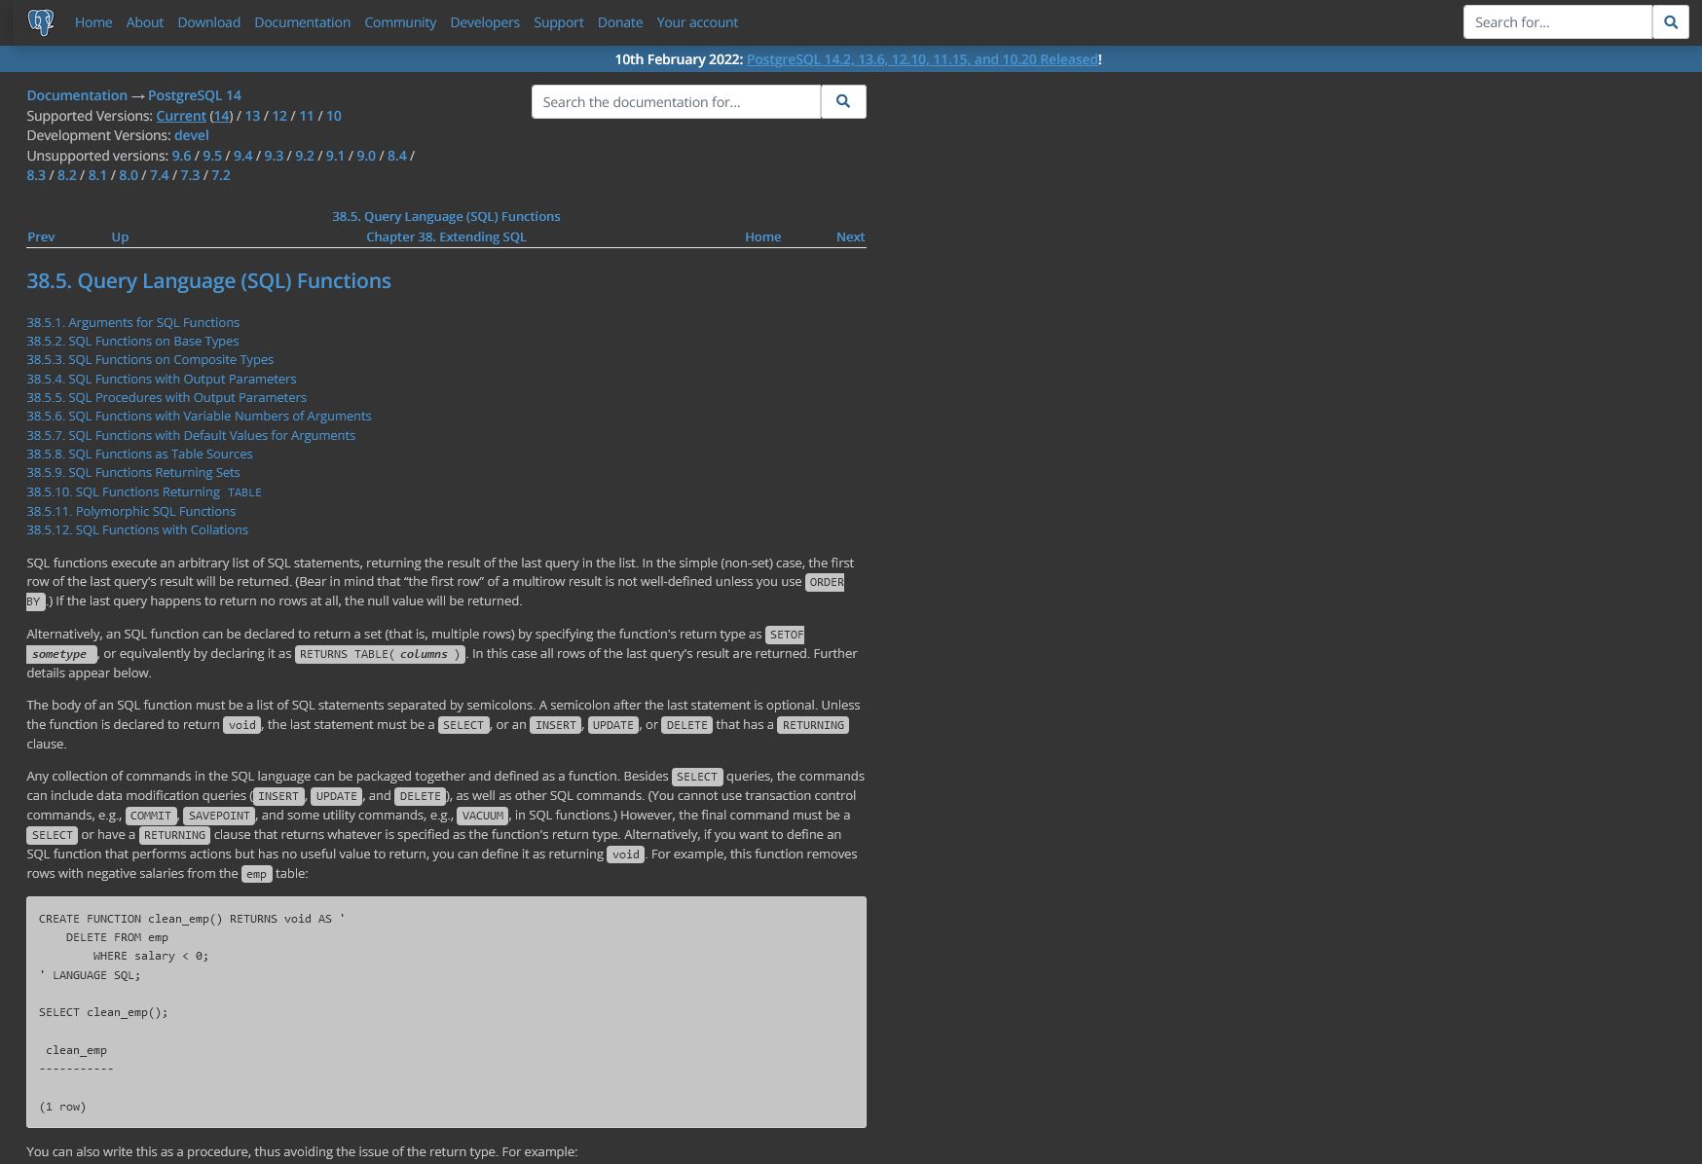
Task: Open unsupported version 9.0 docs
Action: click(x=366, y=156)
